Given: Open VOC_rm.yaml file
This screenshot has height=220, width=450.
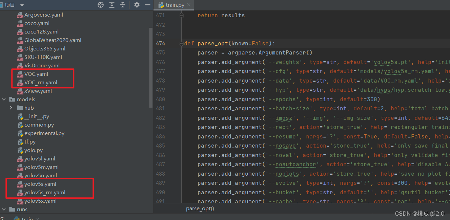Looking at the screenshot, I should [41, 83].
